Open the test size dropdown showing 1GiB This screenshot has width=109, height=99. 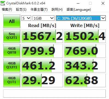click(44, 18)
